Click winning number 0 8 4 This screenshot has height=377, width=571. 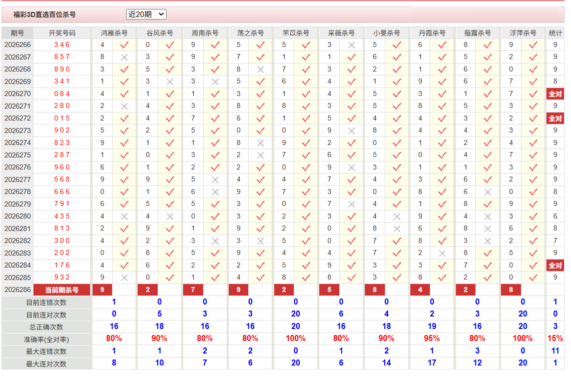point(62,94)
